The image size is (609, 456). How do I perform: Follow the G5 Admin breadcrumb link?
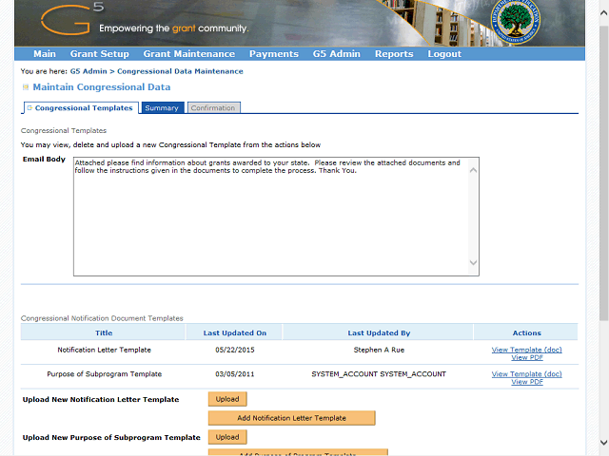[x=88, y=71]
